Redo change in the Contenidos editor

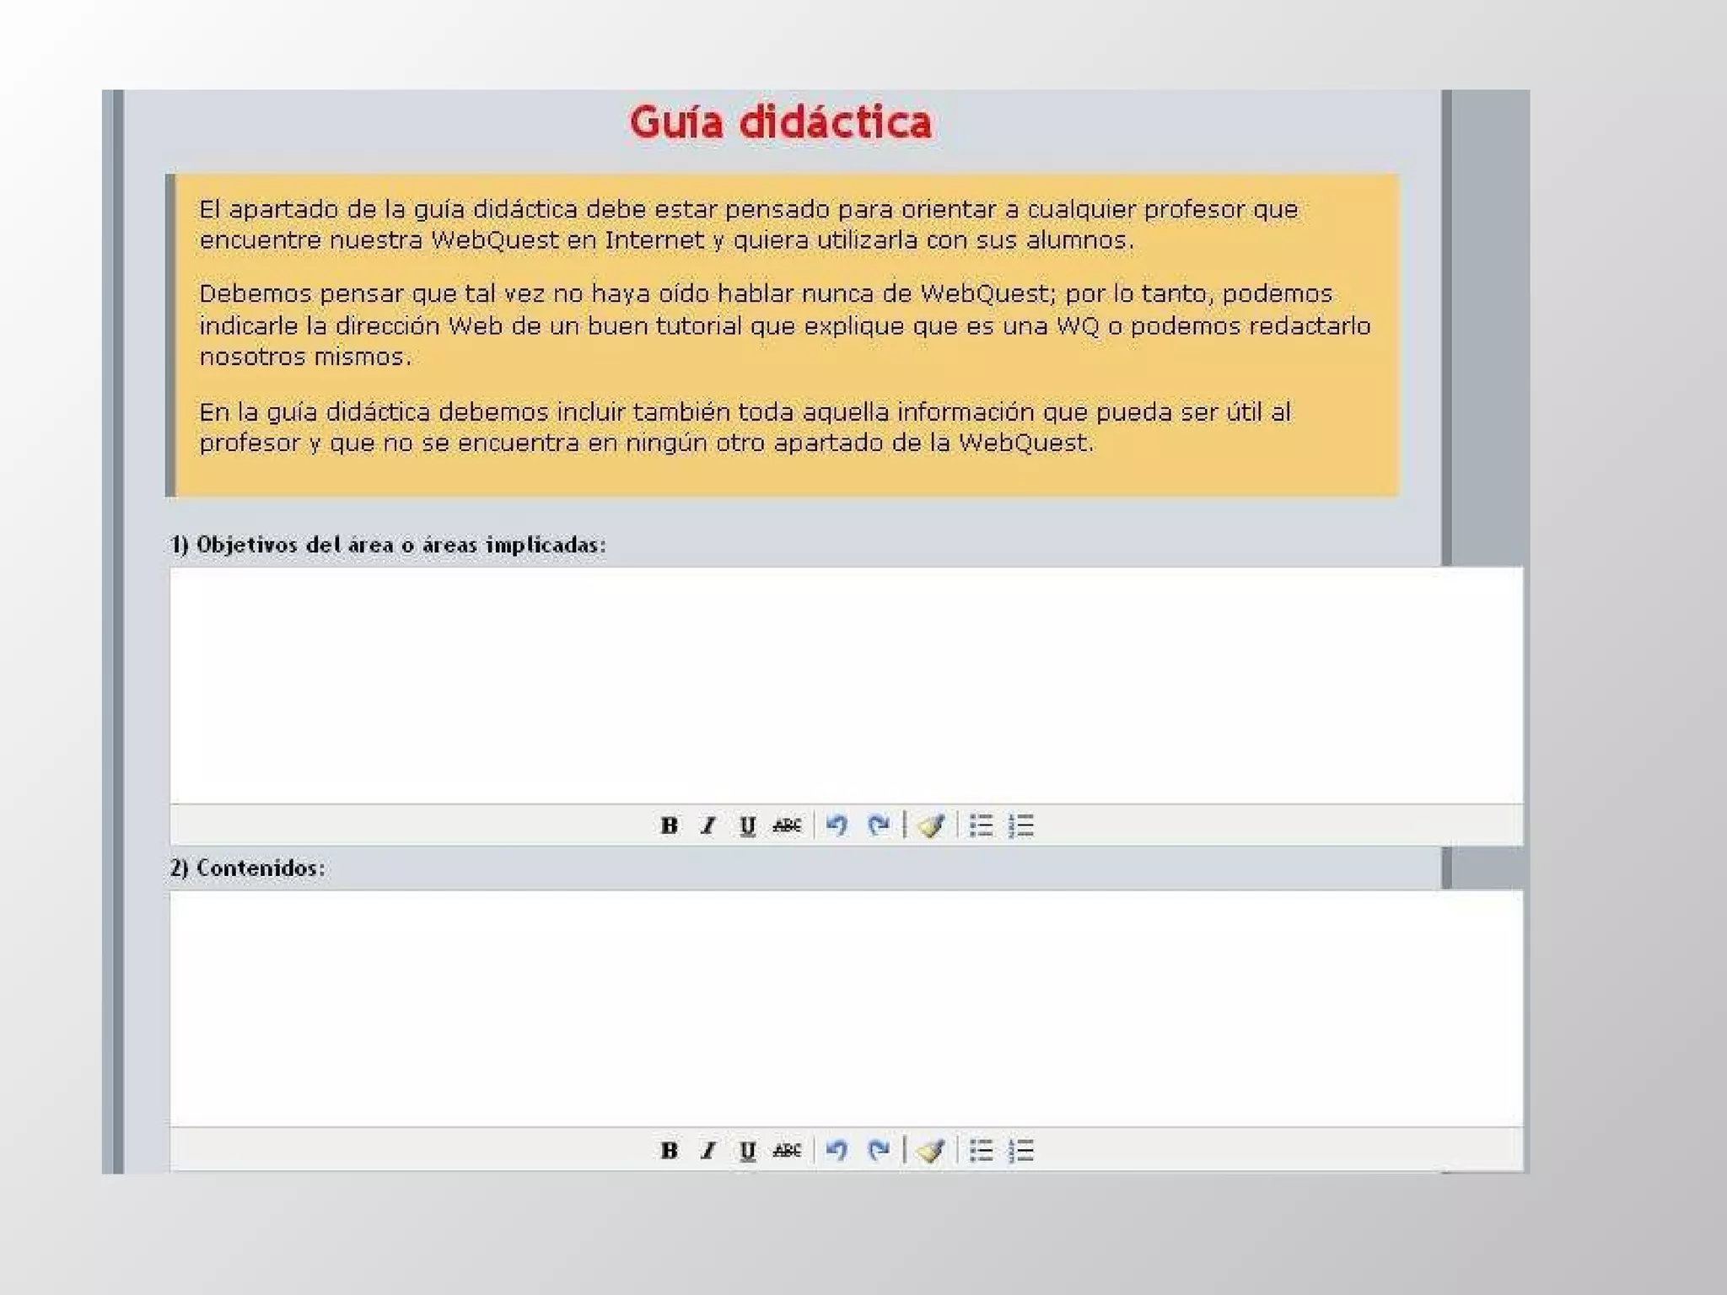pos(879,1150)
